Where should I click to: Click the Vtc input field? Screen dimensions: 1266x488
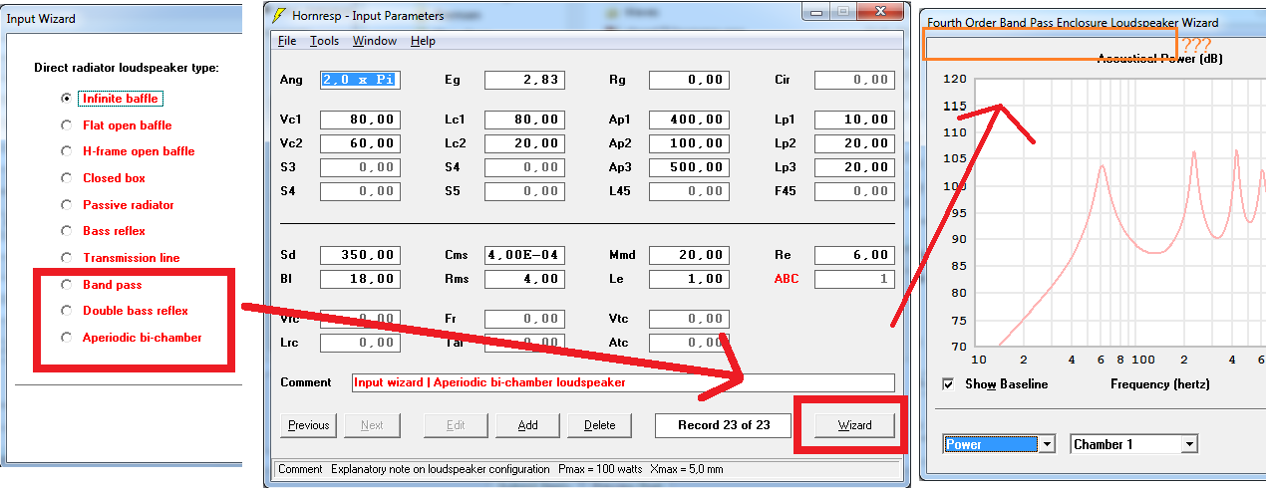[689, 319]
